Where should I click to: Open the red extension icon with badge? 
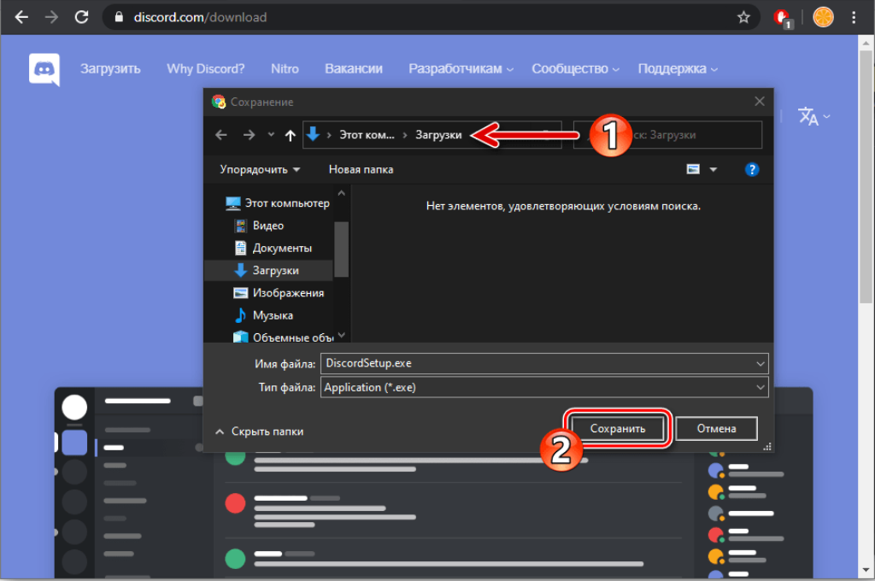(x=783, y=19)
